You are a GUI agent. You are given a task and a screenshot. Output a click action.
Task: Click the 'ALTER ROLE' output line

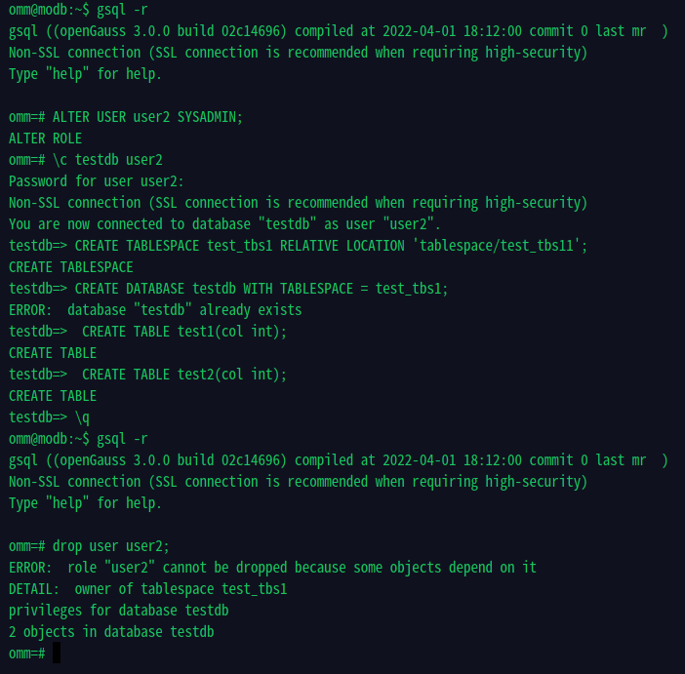tap(45, 139)
